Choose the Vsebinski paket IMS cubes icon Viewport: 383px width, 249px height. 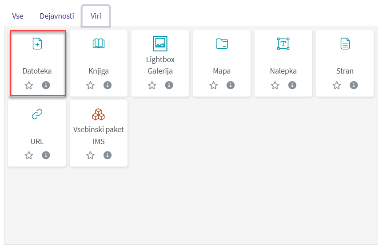(x=99, y=114)
